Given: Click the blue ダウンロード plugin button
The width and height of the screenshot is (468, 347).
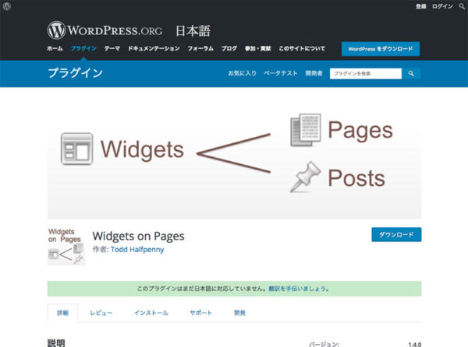Looking at the screenshot, I should tap(396, 234).
